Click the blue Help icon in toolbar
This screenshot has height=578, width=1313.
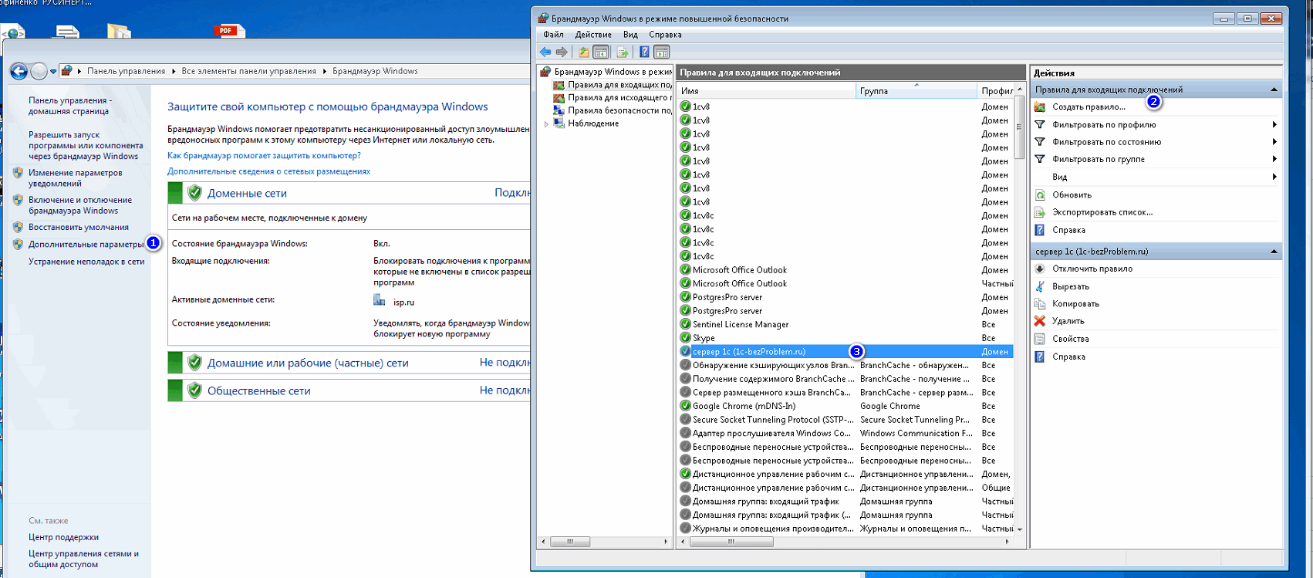coord(644,52)
